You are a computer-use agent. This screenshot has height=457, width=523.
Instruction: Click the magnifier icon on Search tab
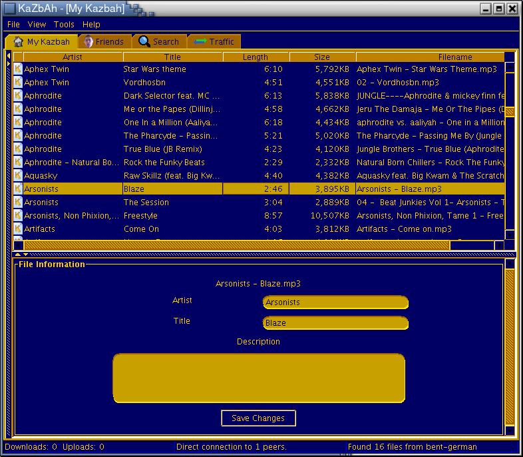(x=144, y=41)
